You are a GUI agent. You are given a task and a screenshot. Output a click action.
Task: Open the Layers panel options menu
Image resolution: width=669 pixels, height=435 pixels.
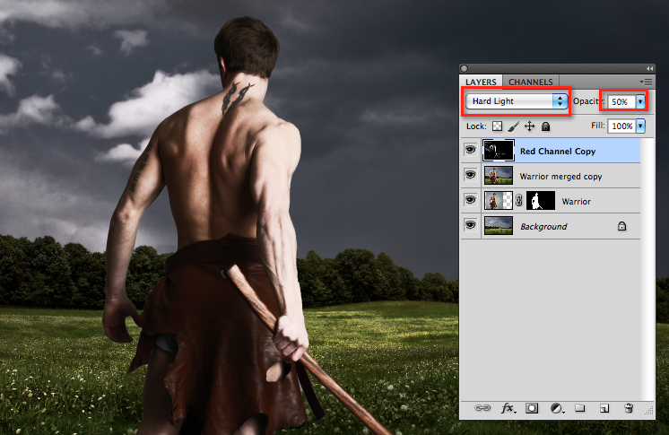pos(646,82)
